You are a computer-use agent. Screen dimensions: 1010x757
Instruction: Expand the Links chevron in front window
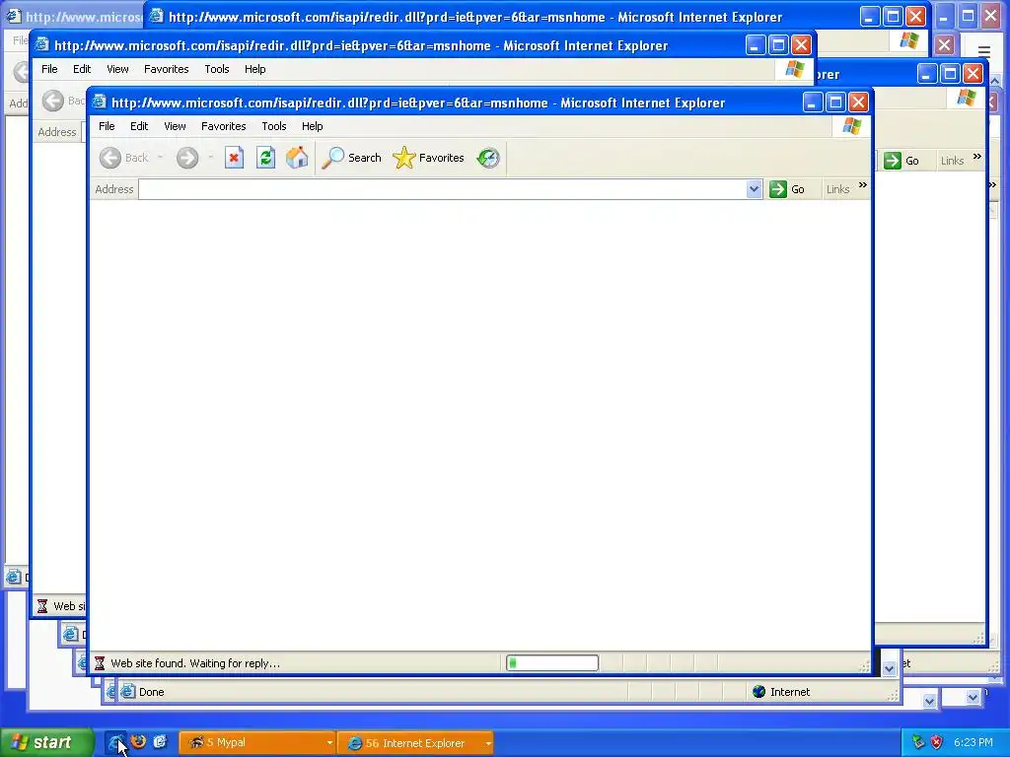862,185
